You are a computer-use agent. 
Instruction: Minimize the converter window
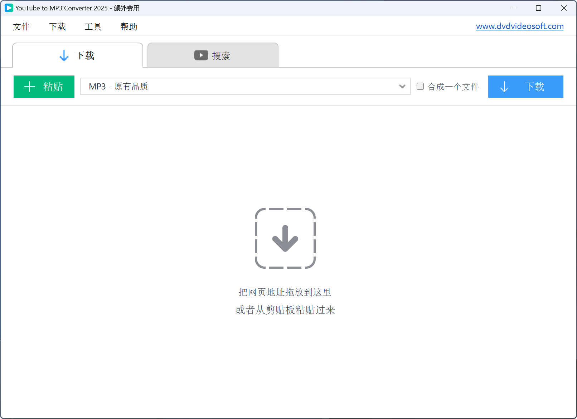coord(514,8)
